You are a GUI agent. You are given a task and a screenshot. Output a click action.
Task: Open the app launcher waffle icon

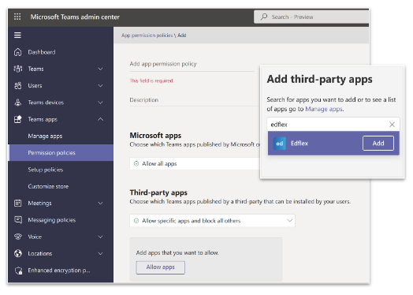pyautogui.click(x=17, y=17)
